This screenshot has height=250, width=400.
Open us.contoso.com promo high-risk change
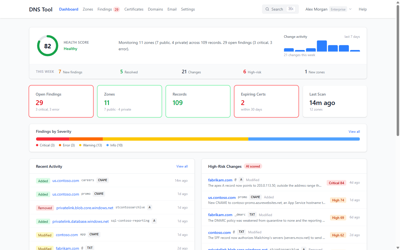[222, 197]
